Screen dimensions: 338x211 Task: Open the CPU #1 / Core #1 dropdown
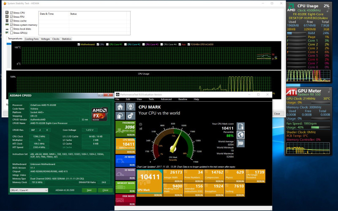pos(29,190)
